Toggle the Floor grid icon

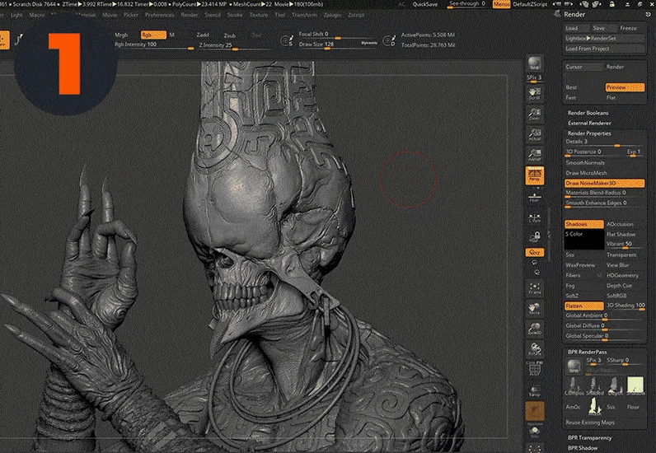(x=534, y=198)
